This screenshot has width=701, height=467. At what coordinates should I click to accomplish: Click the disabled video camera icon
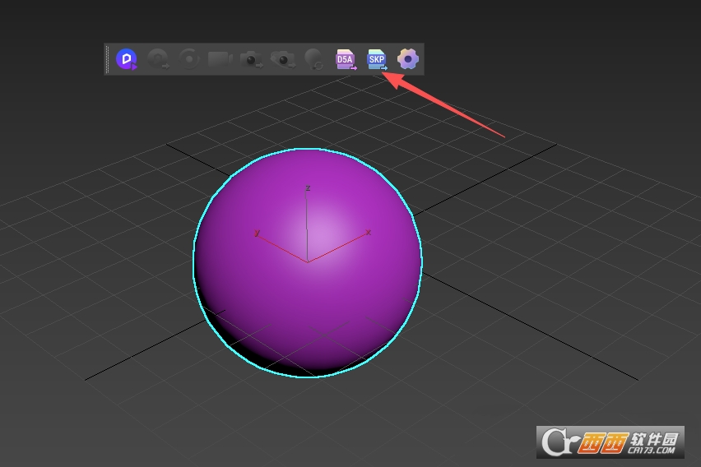point(220,59)
